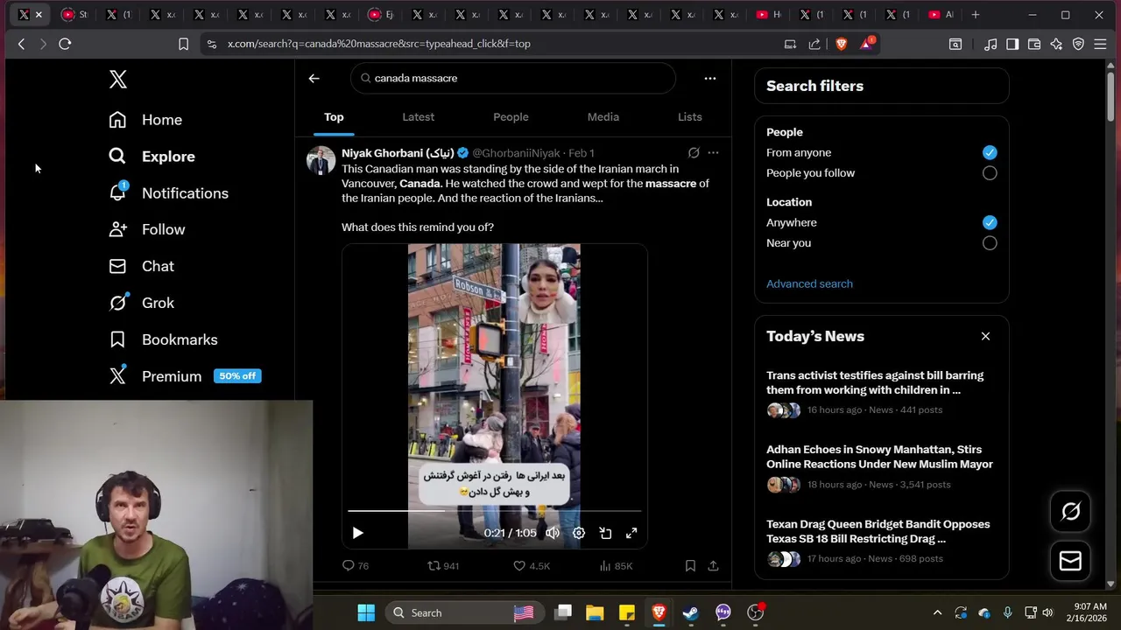This screenshot has height=630, width=1121.
Task: Click the back arrow beside search box
Action: click(314, 78)
